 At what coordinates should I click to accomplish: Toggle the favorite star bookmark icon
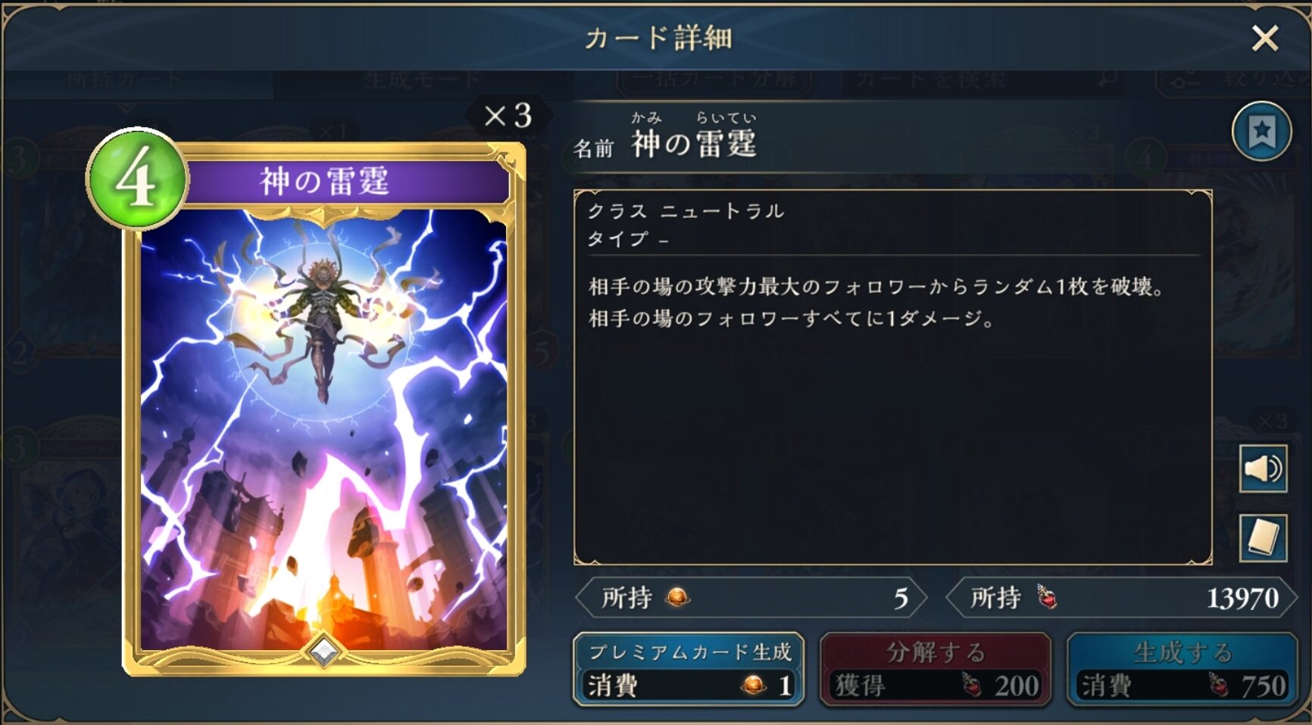[1261, 132]
